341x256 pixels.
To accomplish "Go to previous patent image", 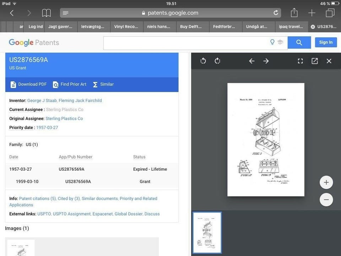I will (x=251, y=61).
